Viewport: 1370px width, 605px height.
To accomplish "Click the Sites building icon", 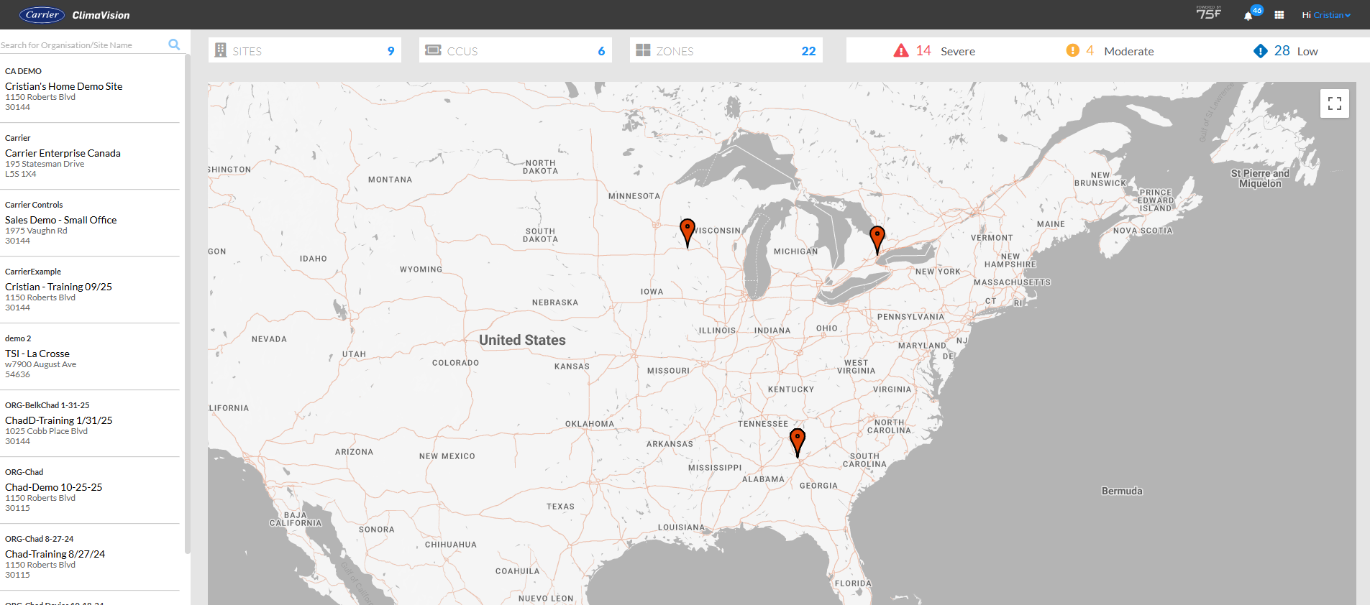I will [221, 50].
